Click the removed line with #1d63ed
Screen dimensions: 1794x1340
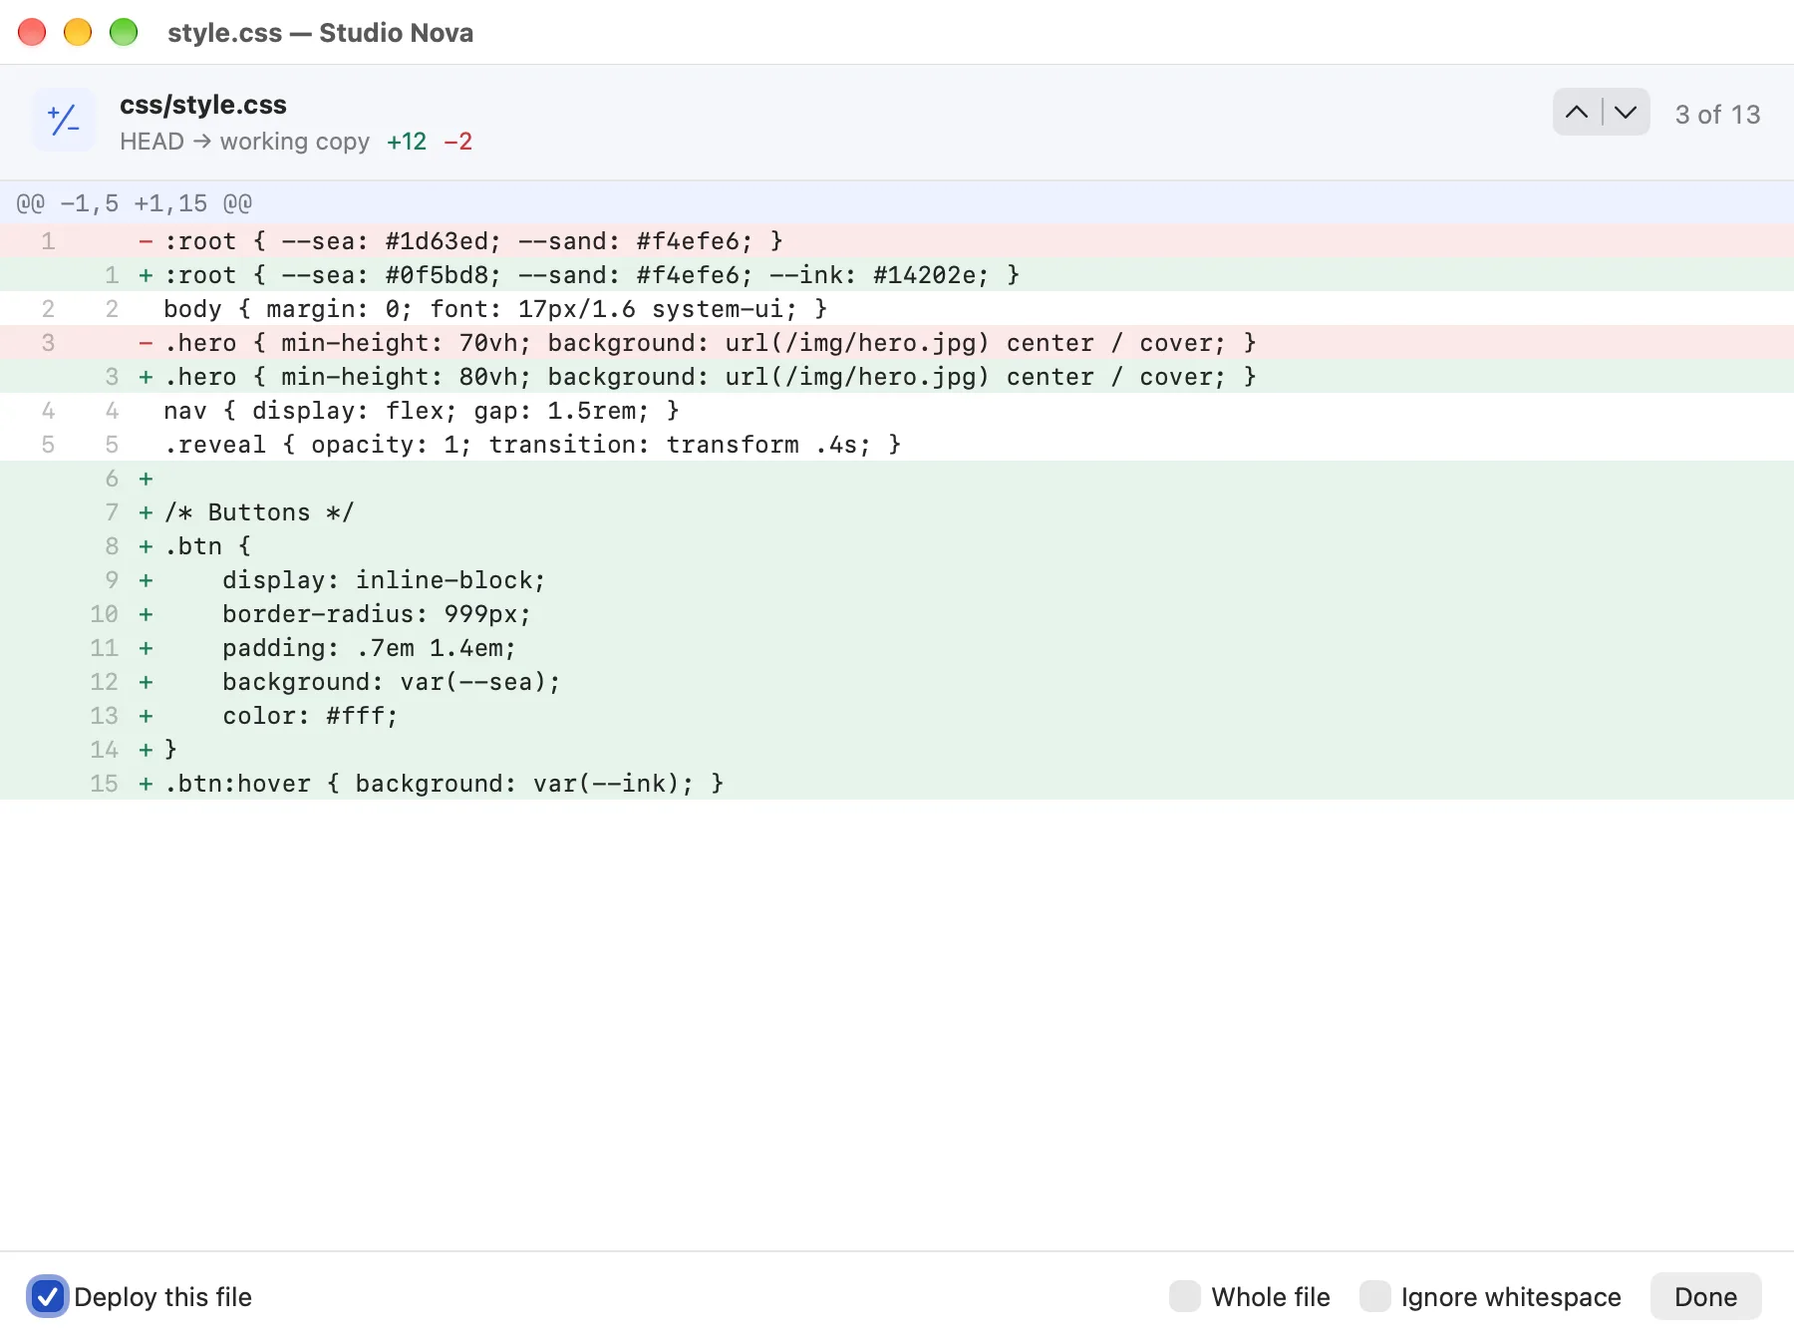click(897, 241)
